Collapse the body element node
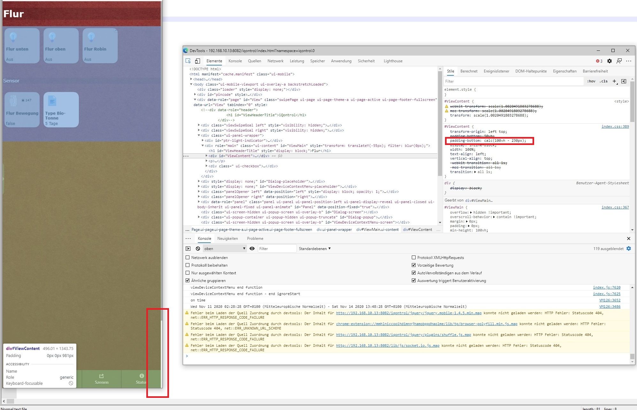The image size is (637, 410). point(191,84)
